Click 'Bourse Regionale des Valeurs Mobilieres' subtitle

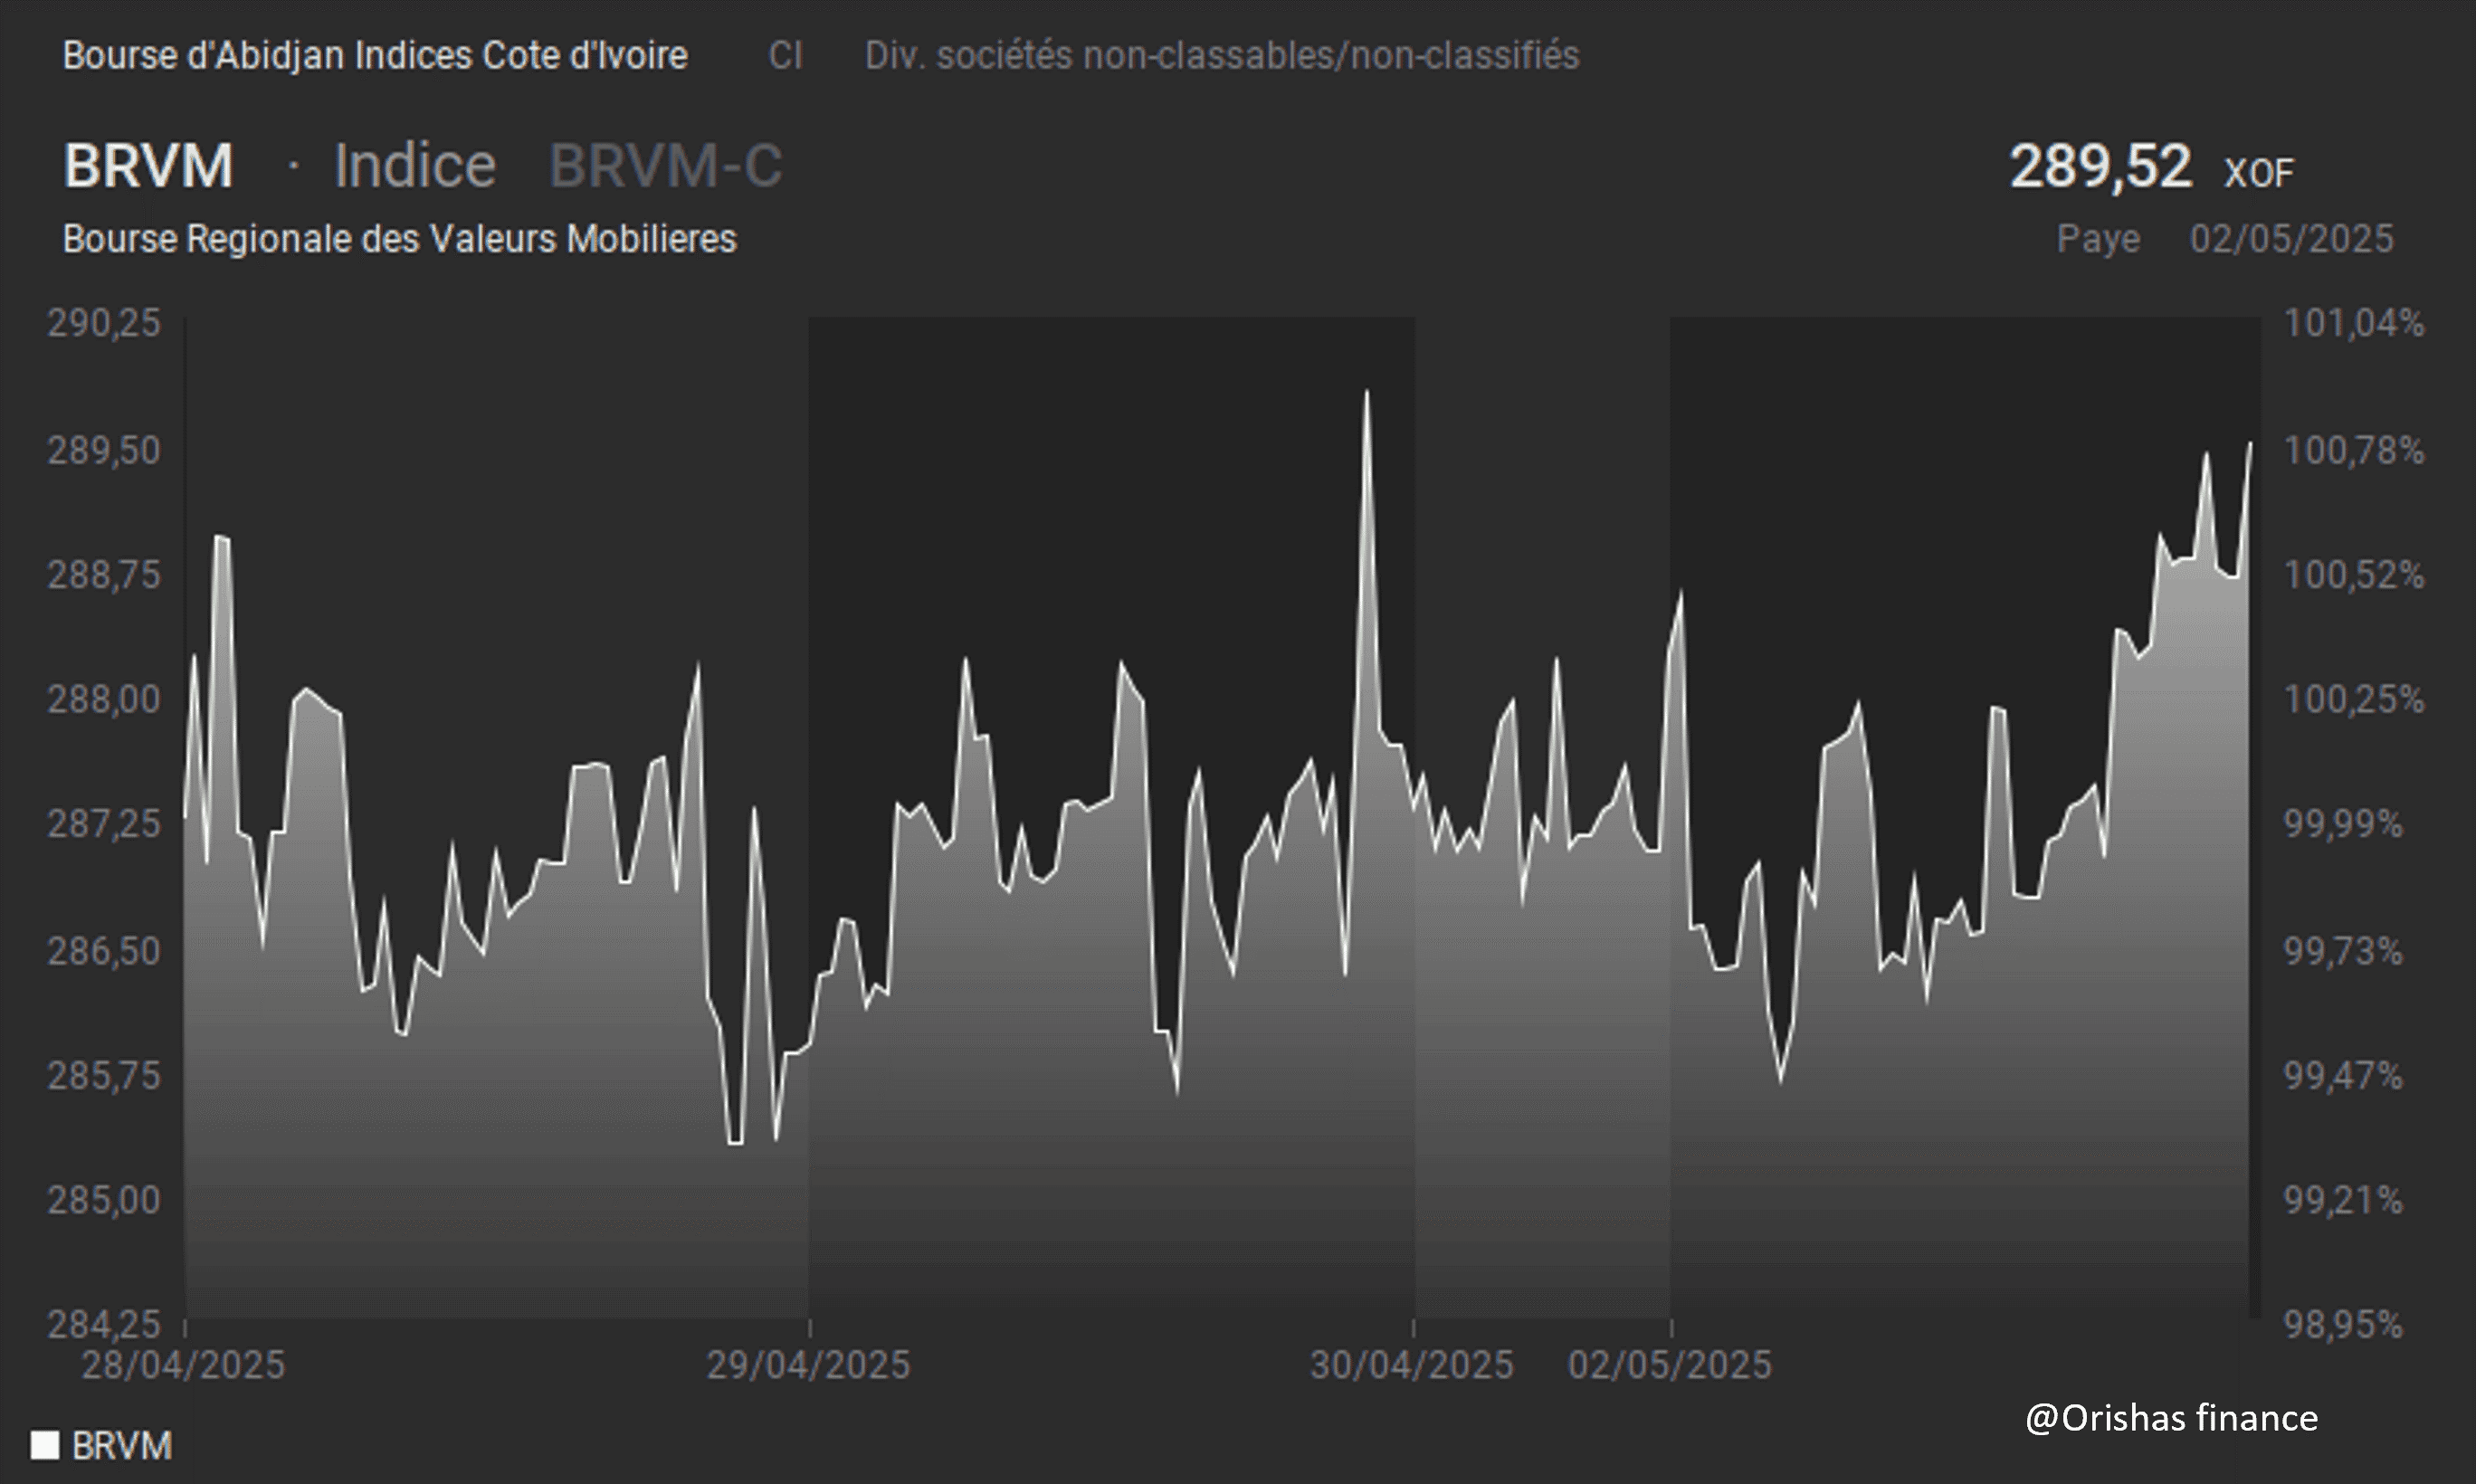click(x=399, y=239)
